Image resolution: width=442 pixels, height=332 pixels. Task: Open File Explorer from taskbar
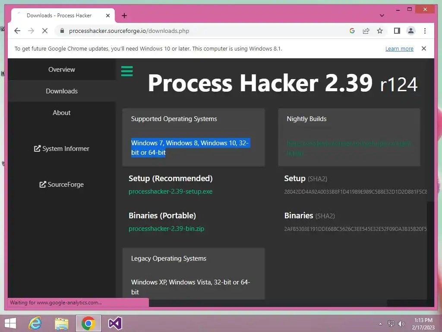(x=62, y=323)
